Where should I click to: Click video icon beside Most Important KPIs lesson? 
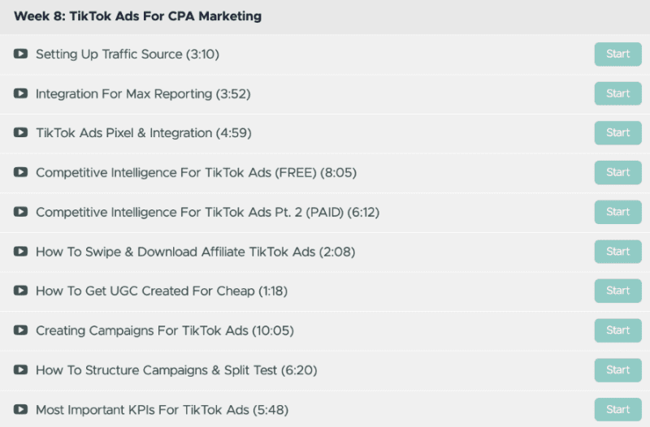coord(20,409)
